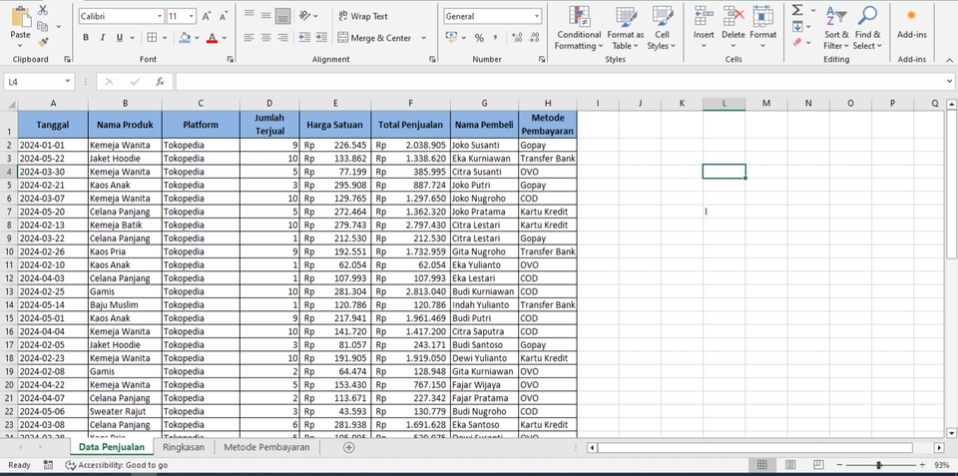Apply the Fill Color bucket
The image size is (958, 476).
tap(186, 38)
